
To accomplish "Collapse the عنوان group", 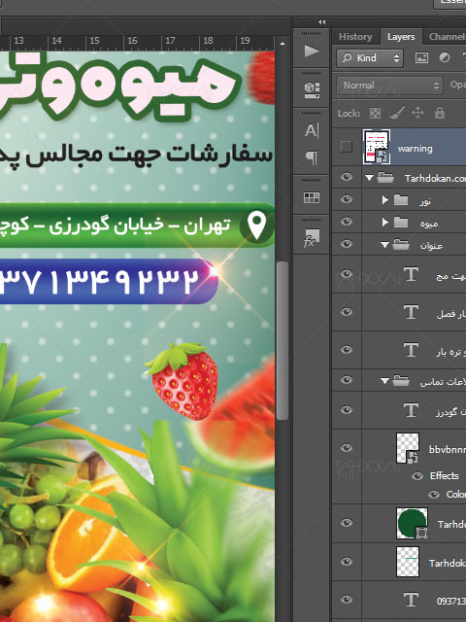I will click(384, 245).
